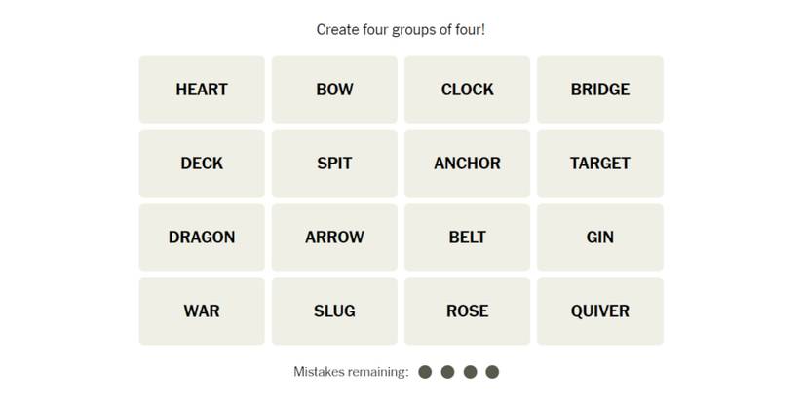Choose the CLOCK word tile
The height and width of the screenshot is (402, 804).
467,90
